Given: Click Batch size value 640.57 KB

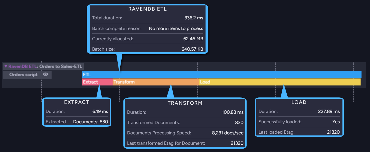Looking at the screenshot, I should tap(192, 49).
